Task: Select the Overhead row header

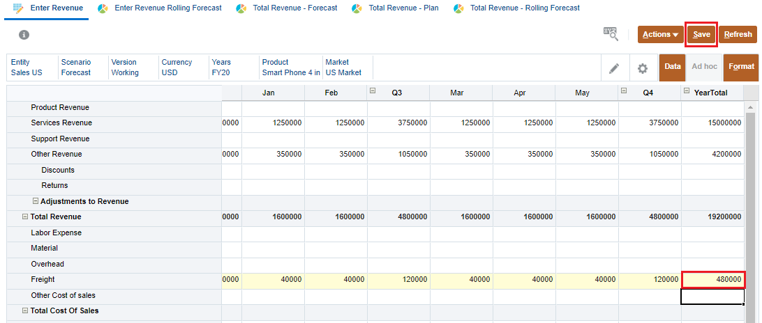Action: [x=114, y=265]
